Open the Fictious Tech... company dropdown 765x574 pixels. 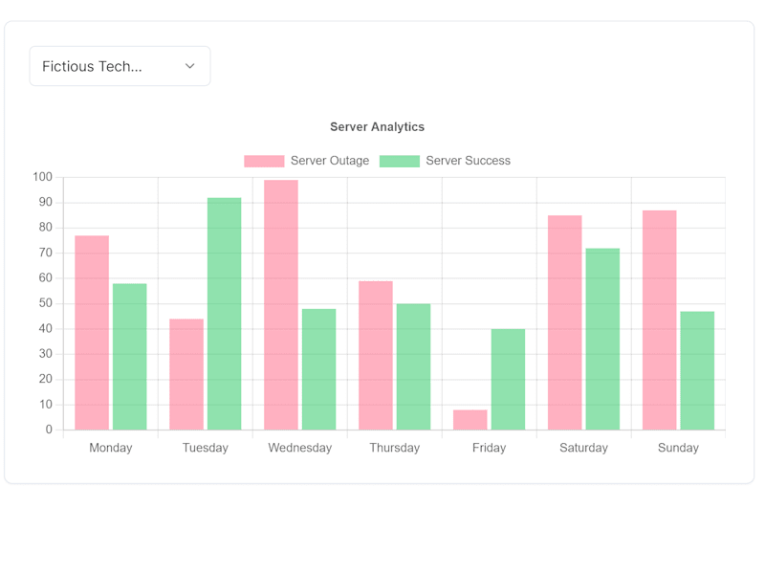click(x=120, y=66)
